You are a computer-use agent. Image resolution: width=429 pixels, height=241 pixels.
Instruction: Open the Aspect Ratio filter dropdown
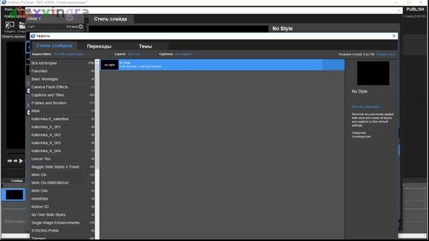coord(68,54)
